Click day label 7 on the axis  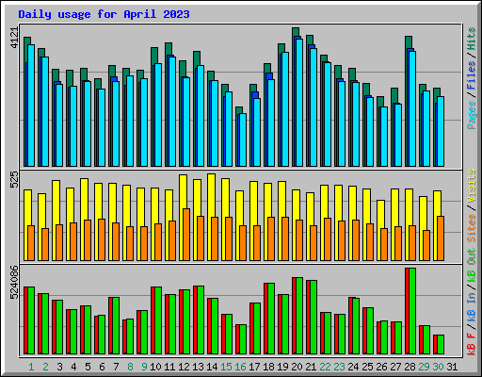pos(116,367)
